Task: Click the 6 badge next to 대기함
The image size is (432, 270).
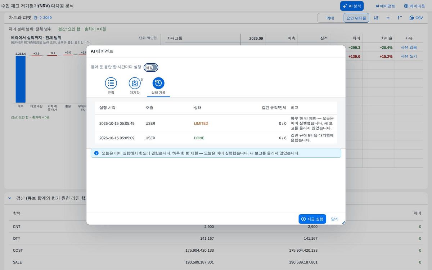Action: pos(141,80)
